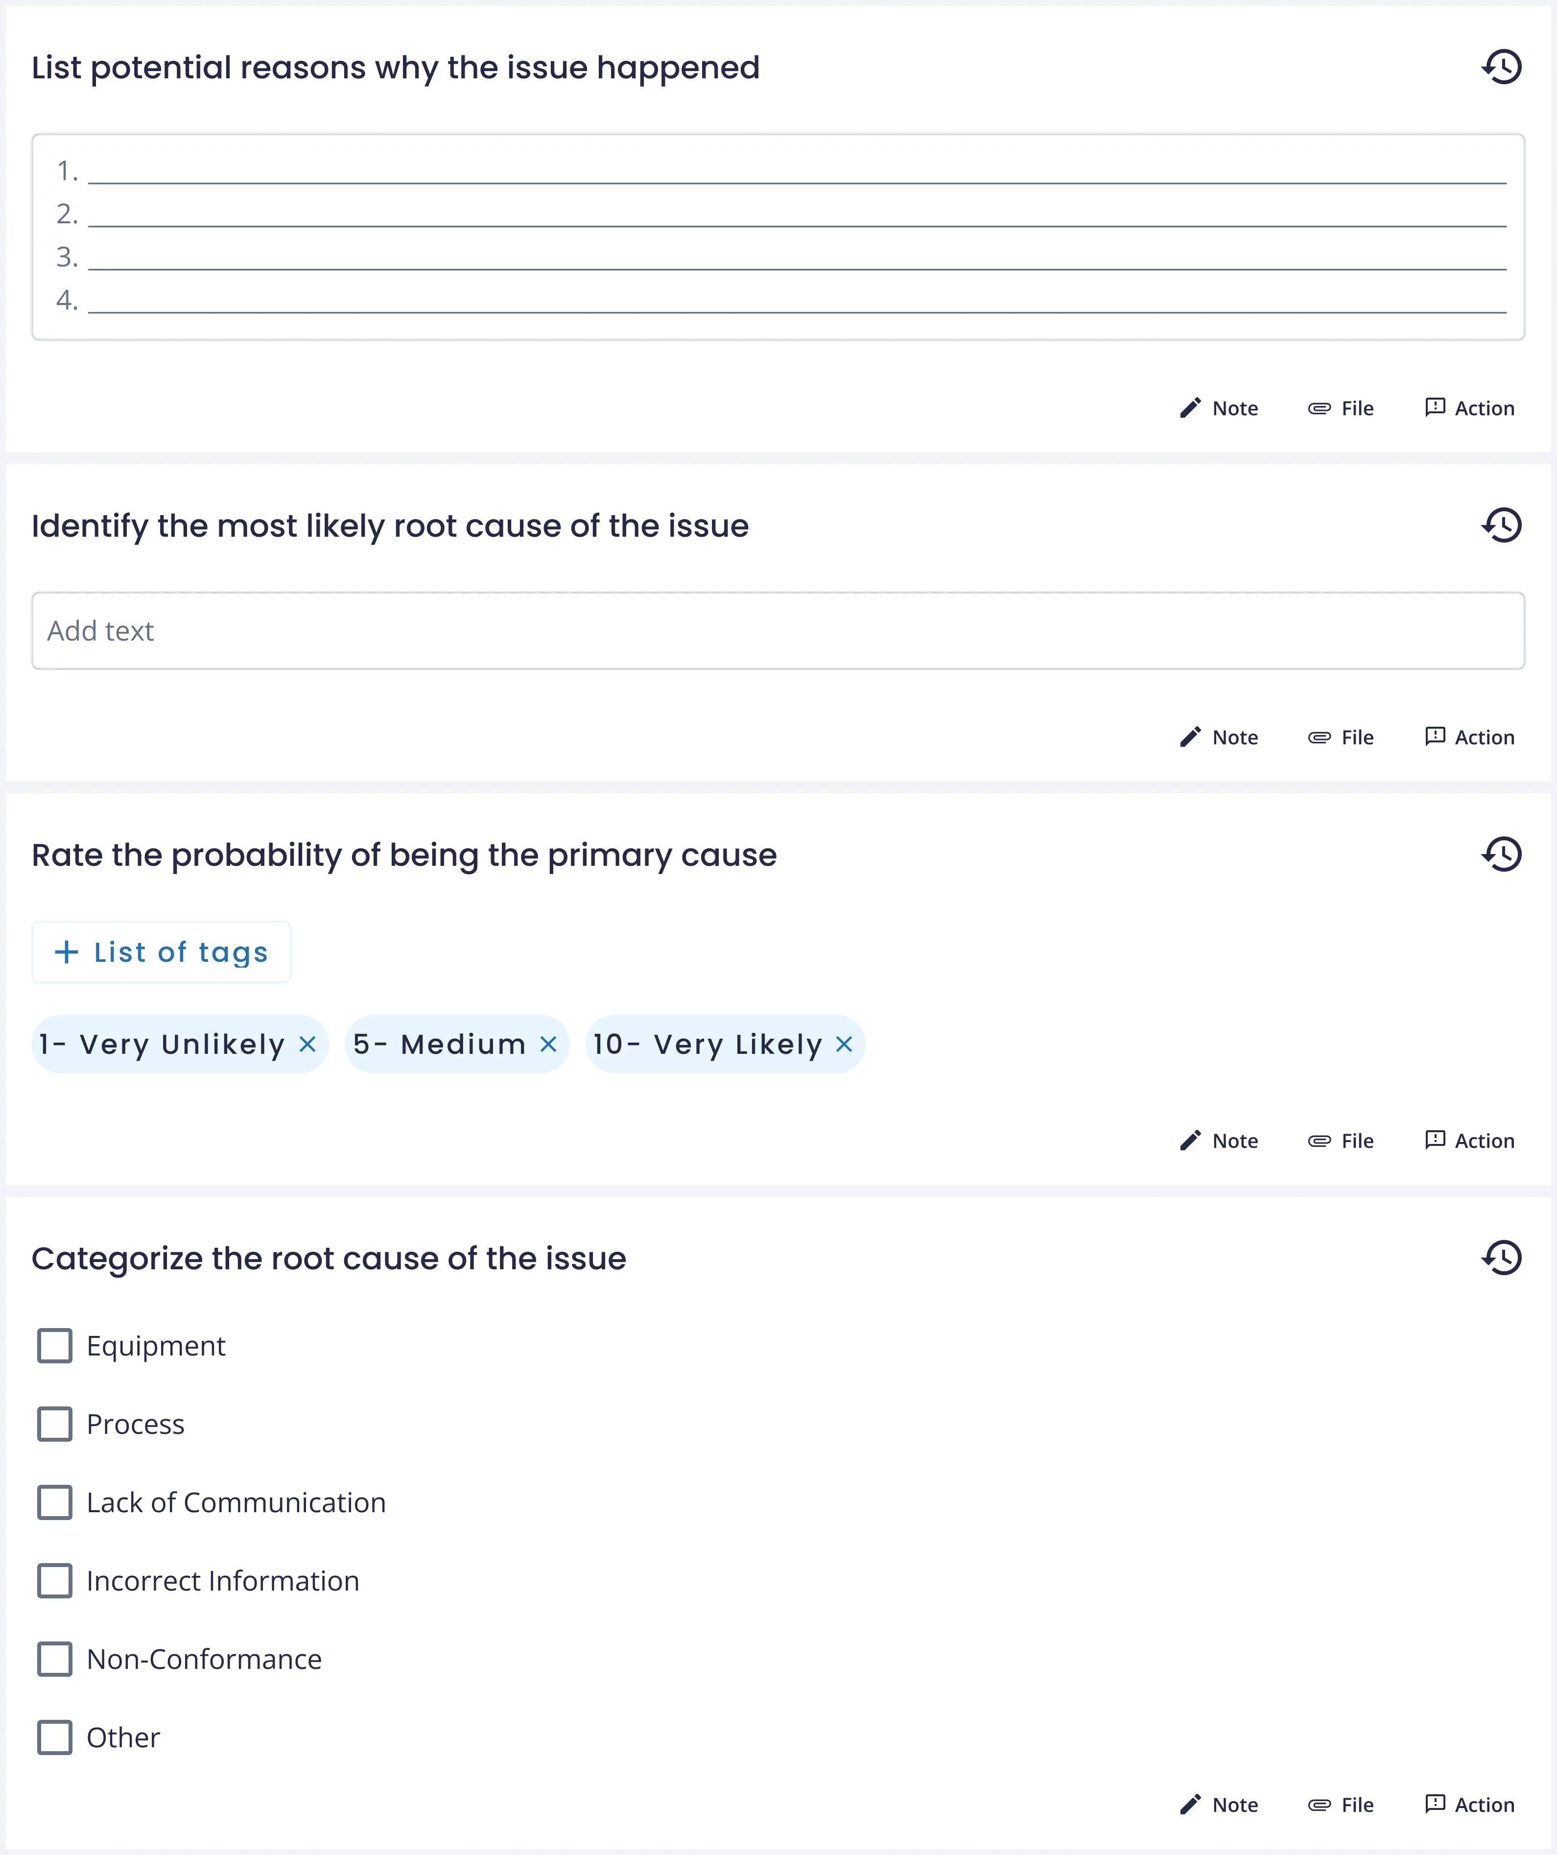Open history for potential reasons question
Image resolution: width=1557 pixels, height=1855 pixels.
pyautogui.click(x=1501, y=67)
